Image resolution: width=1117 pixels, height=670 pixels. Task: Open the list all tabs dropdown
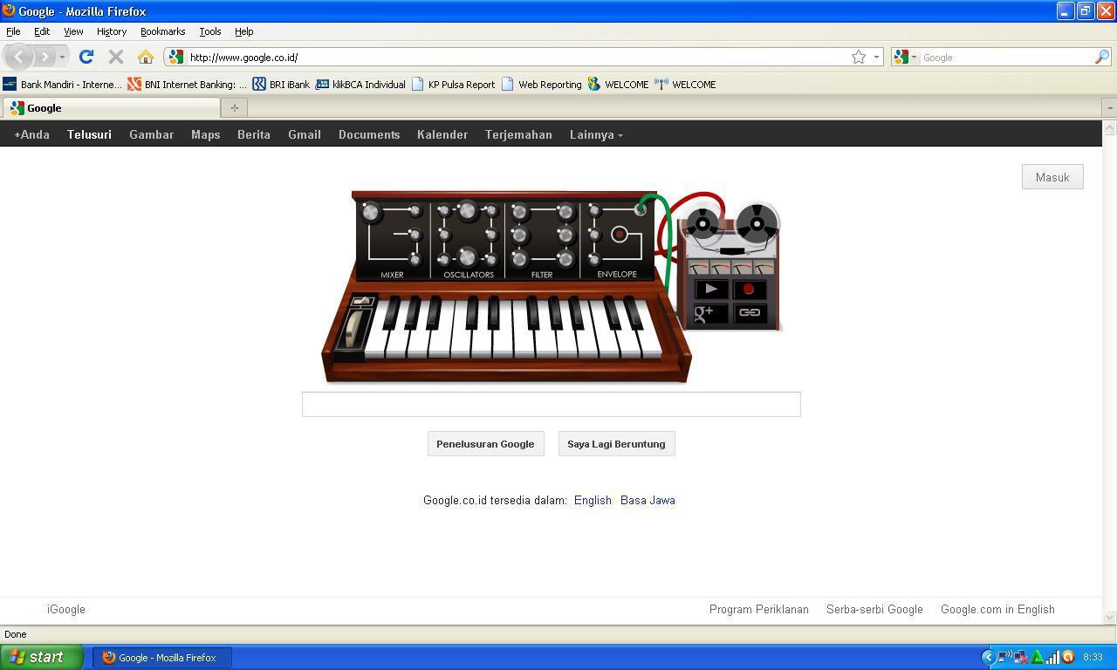point(1109,107)
